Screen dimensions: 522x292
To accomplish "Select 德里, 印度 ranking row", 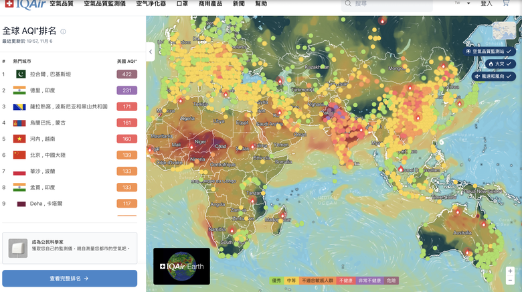I will (70, 90).
